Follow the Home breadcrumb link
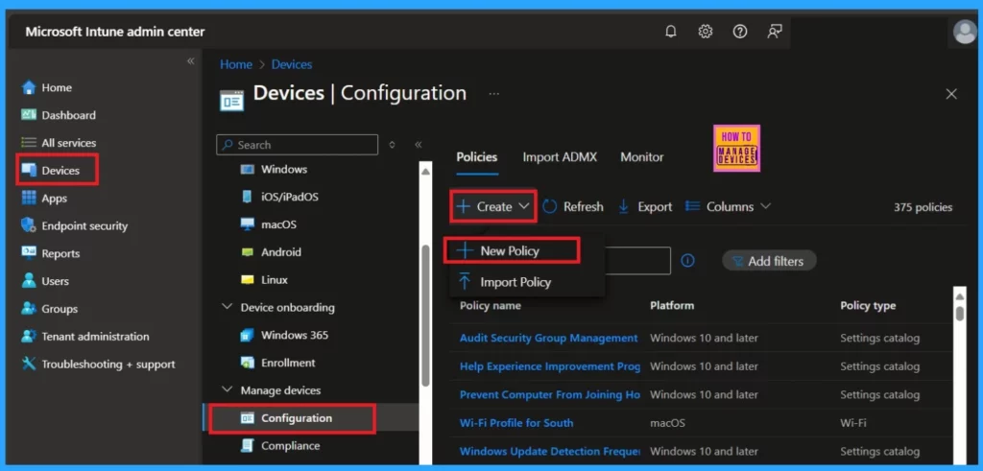 click(x=236, y=64)
